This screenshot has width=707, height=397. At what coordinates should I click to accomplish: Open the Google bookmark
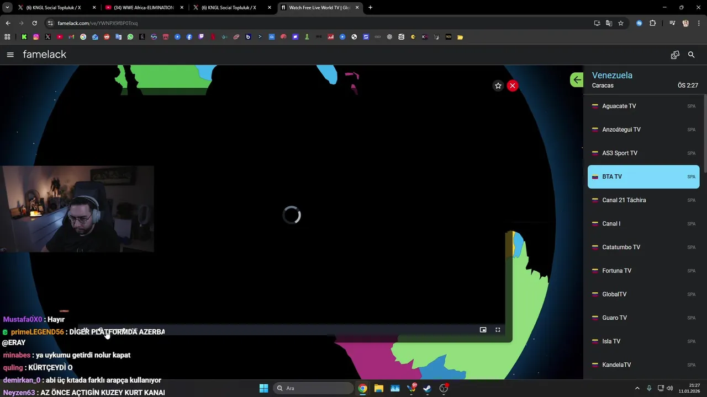[83, 37]
